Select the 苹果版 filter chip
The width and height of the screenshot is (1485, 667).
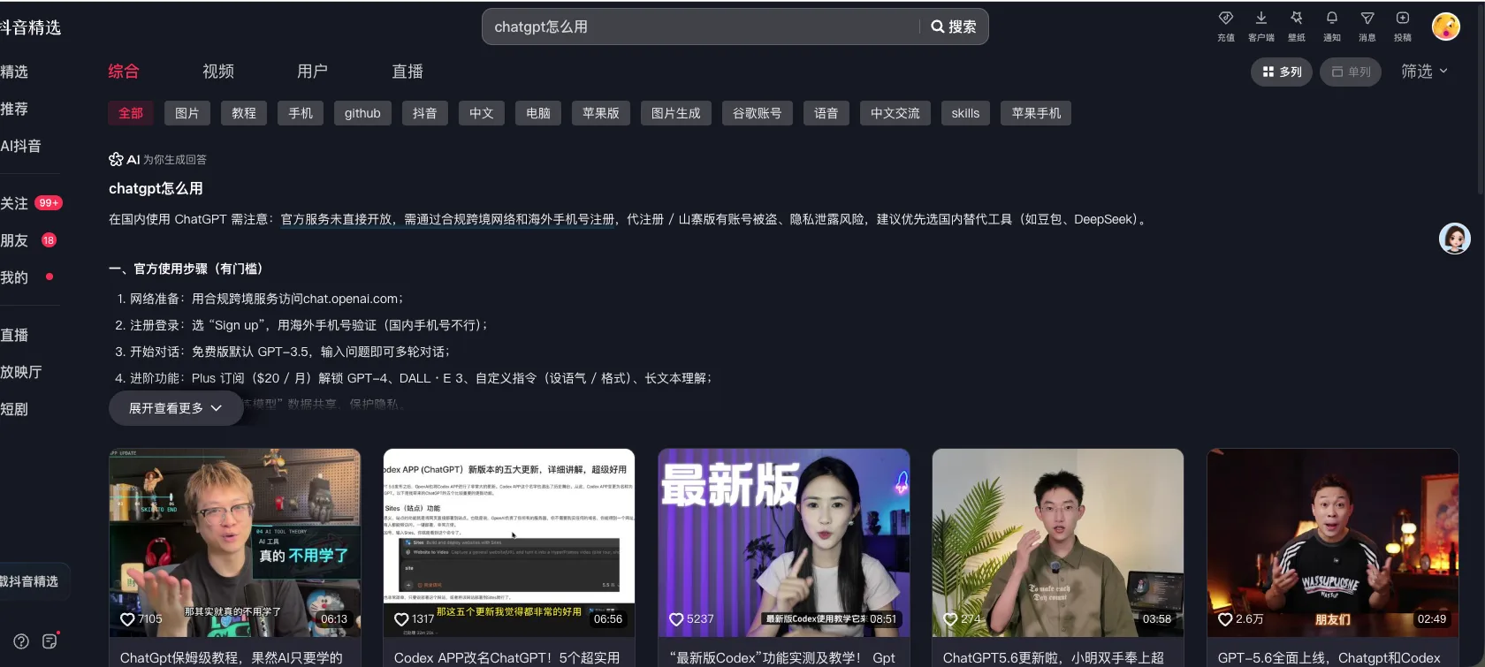coord(601,113)
